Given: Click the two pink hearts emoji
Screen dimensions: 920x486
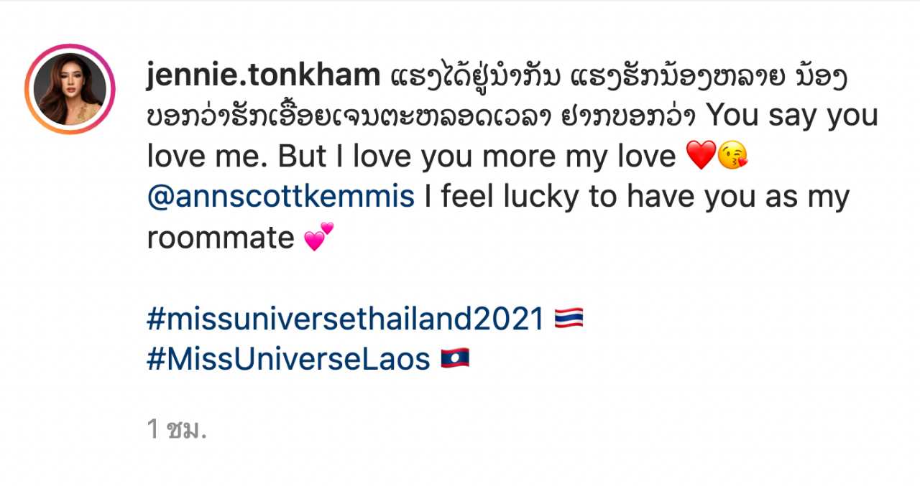Looking at the screenshot, I should (319, 237).
